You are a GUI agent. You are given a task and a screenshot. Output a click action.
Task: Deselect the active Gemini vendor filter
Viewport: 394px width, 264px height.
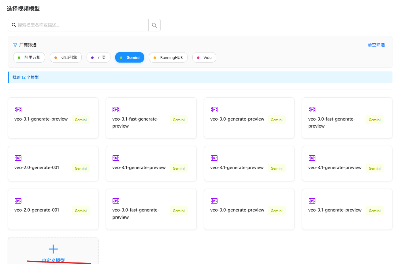click(129, 57)
